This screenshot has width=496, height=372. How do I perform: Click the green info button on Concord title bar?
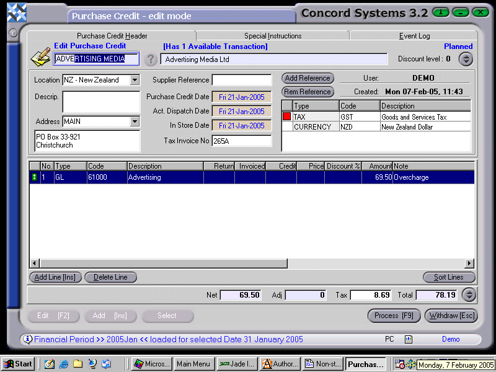coord(440,12)
